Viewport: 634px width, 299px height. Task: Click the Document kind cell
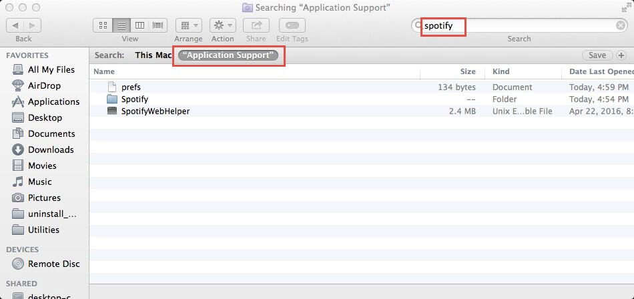pyautogui.click(x=513, y=87)
